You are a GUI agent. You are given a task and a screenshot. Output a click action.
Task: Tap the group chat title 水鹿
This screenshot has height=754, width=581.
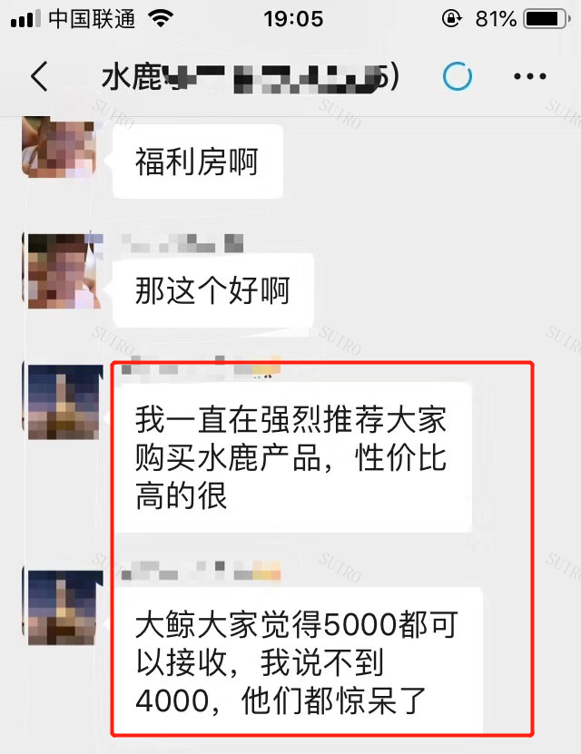coord(250,77)
